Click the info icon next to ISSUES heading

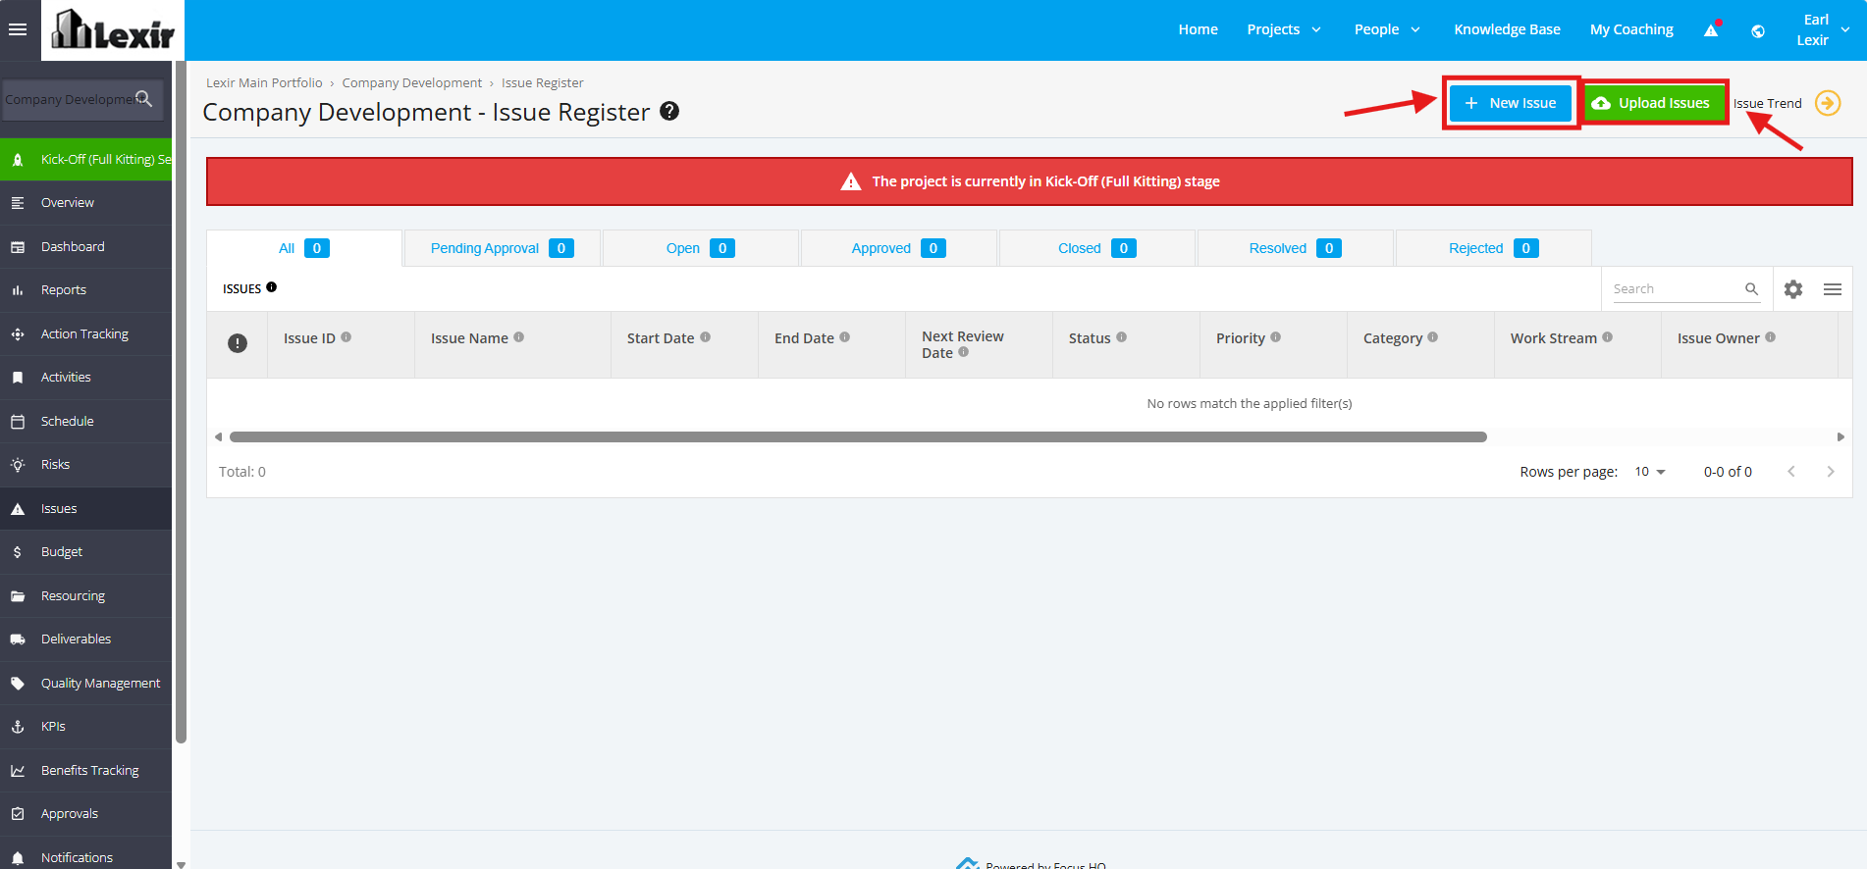[x=272, y=287]
